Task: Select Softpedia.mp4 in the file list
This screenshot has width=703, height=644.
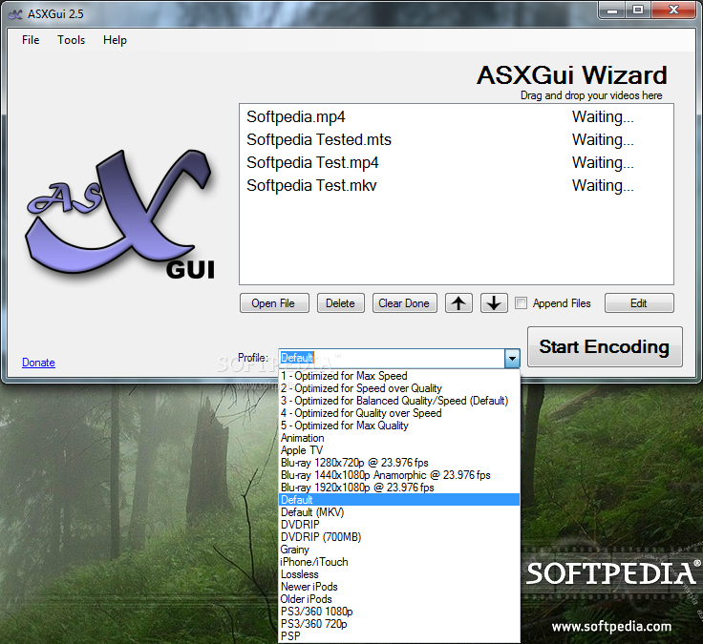Action: pyautogui.click(x=295, y=117)
